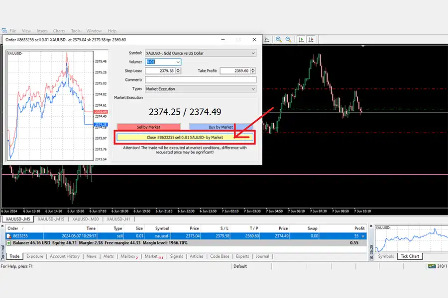Open the Code Base terminal tab
This screenshot has width=448, height=298.
tap(220, 256)
